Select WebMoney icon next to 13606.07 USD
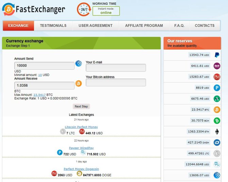 (x=217, y=175)
